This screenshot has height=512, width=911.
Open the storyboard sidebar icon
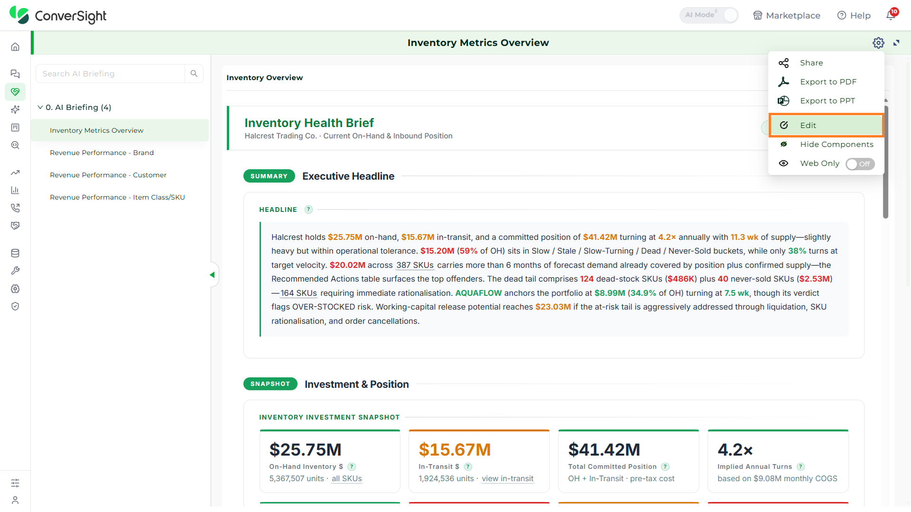(x=15, y=128)
